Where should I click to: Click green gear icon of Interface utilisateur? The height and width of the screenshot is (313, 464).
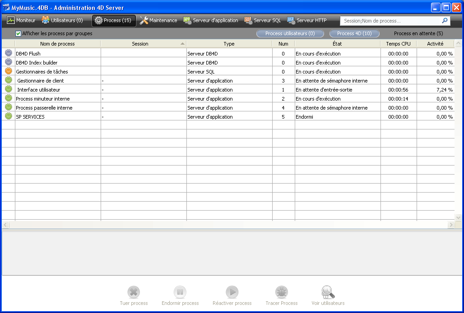point(9,89)
